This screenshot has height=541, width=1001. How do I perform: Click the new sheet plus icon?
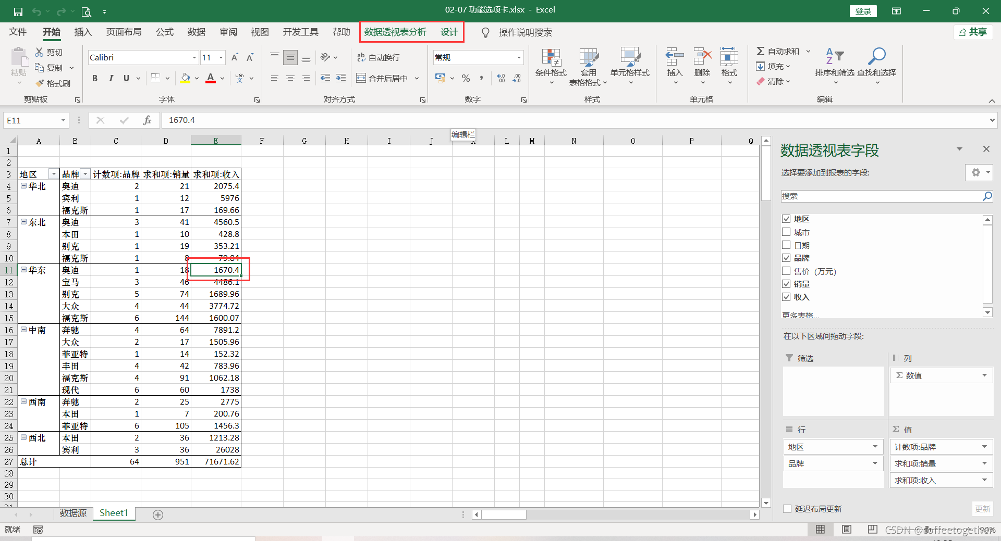158,514
